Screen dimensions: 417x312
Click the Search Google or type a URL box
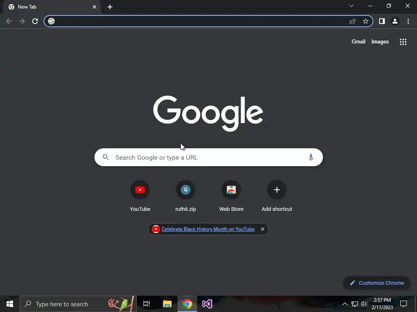coord(208,157)
